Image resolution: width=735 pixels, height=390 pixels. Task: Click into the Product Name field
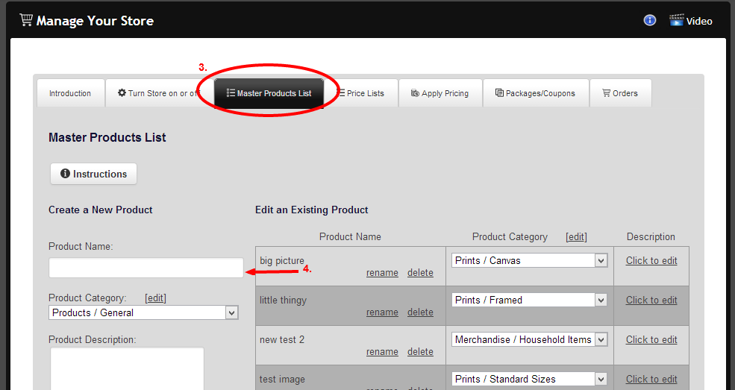coord(146,268)
